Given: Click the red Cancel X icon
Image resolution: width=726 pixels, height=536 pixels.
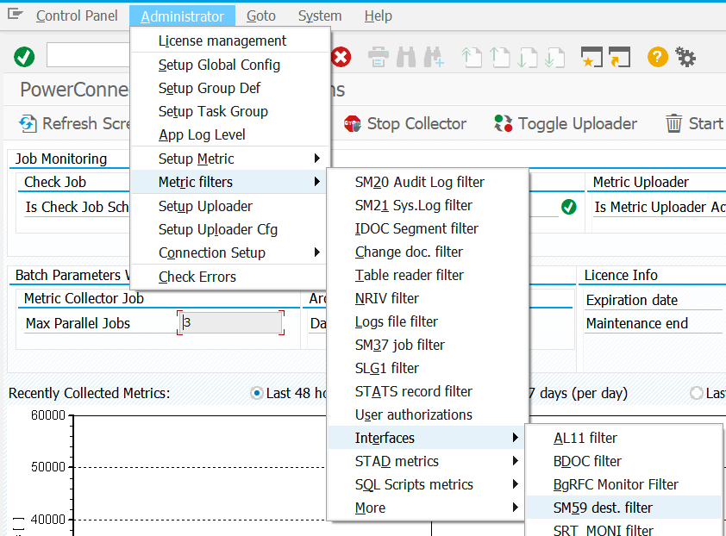Looking at the screenshot, I should [341, 58].
